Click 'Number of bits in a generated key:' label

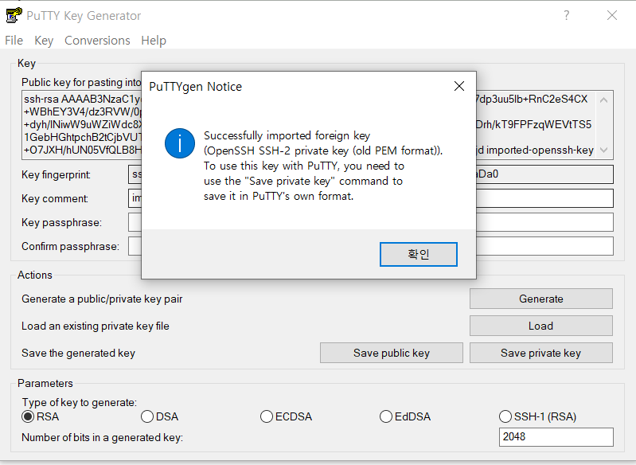(102, 437)
